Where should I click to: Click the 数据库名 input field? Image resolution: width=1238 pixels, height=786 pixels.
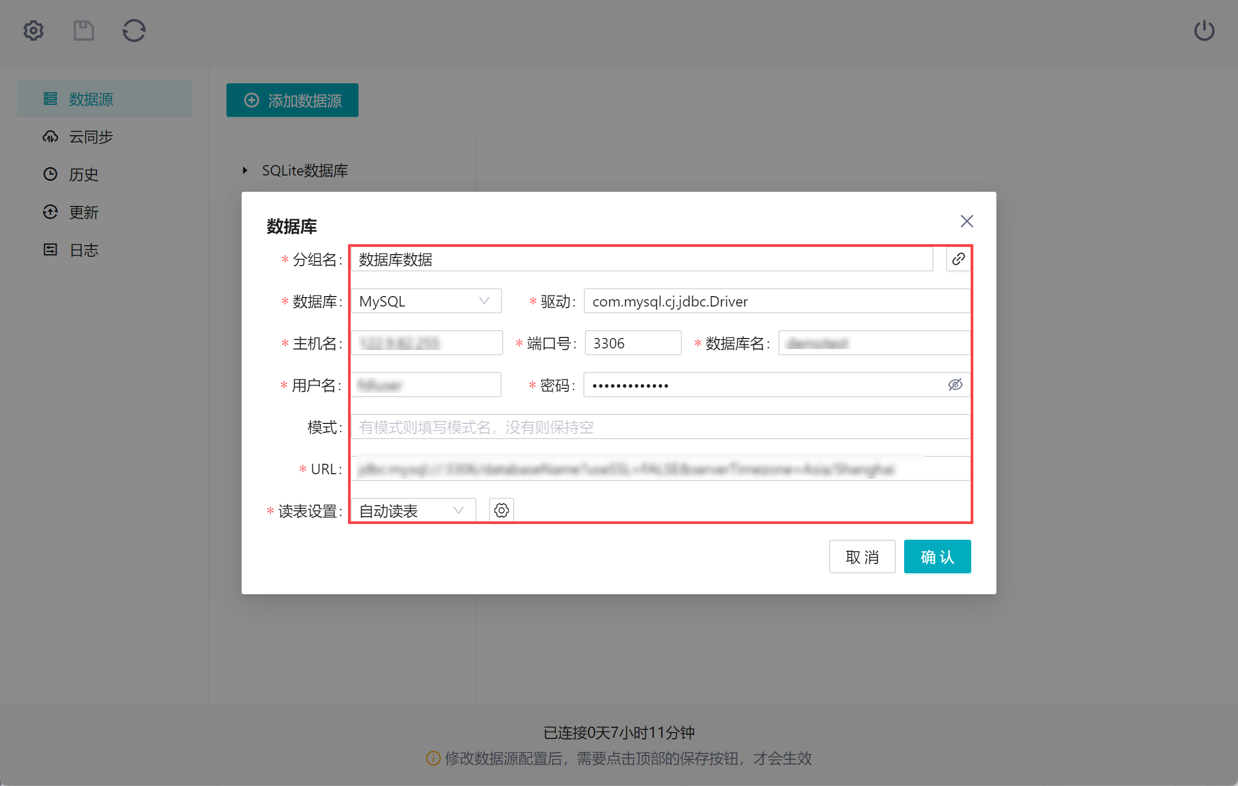[874, 343]
